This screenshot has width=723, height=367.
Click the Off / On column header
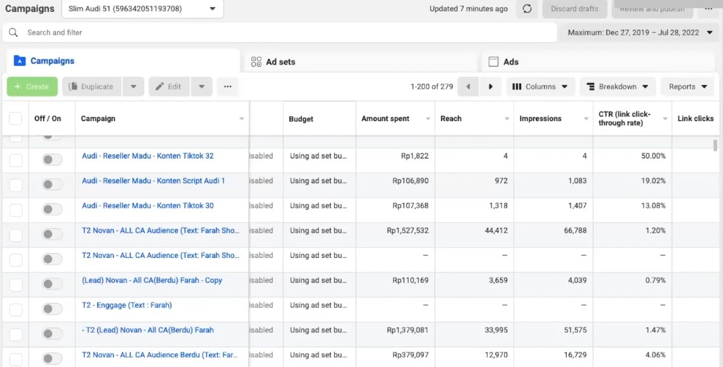(x=48, y=119)
